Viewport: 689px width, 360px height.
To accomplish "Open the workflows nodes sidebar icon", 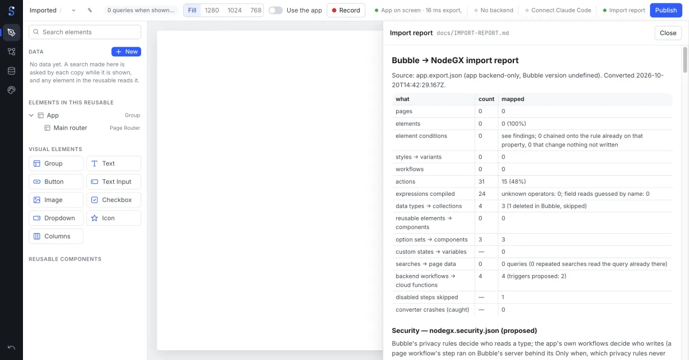I will [x=11, y=52].
